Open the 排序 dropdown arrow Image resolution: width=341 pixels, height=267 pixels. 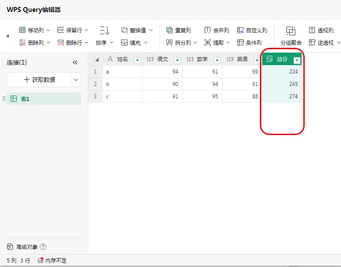111,43
